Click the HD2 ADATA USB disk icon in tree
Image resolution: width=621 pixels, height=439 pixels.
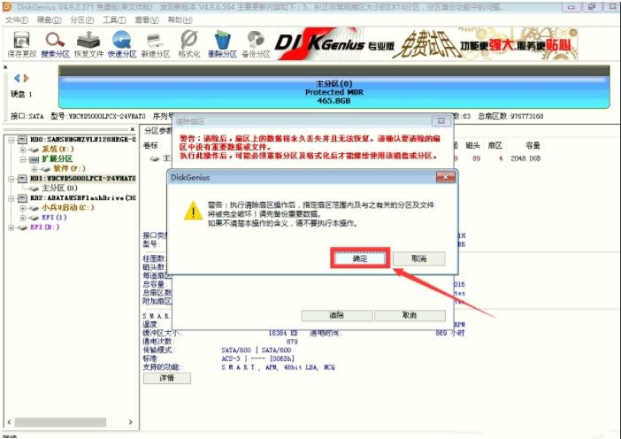(22, 197)
